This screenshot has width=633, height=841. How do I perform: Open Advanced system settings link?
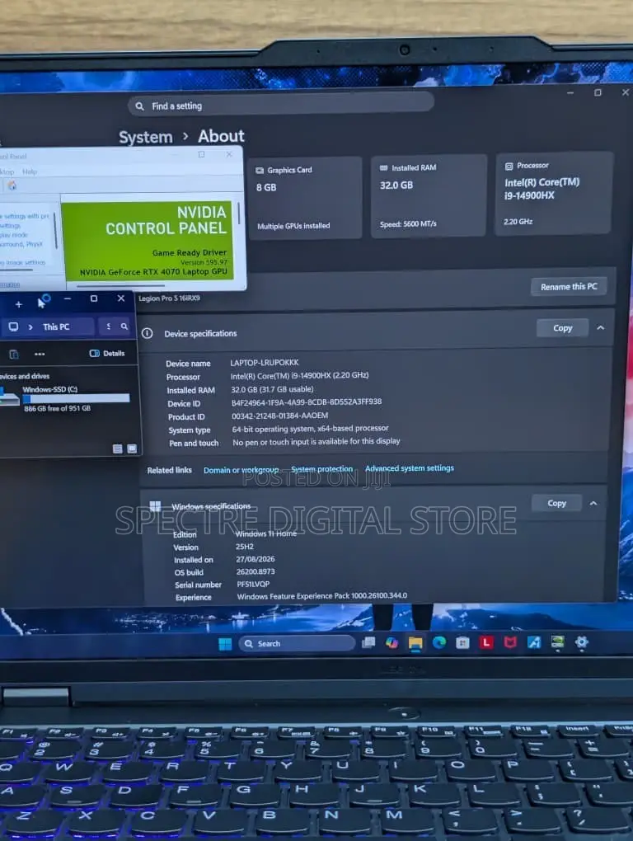pos(410,467)
